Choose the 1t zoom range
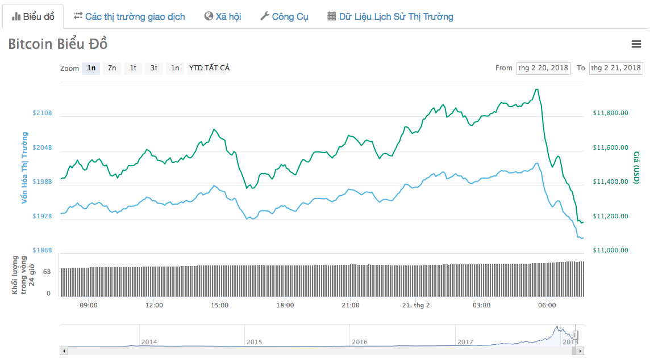Viewport: 658px width, 359px height. pos(133,68)
